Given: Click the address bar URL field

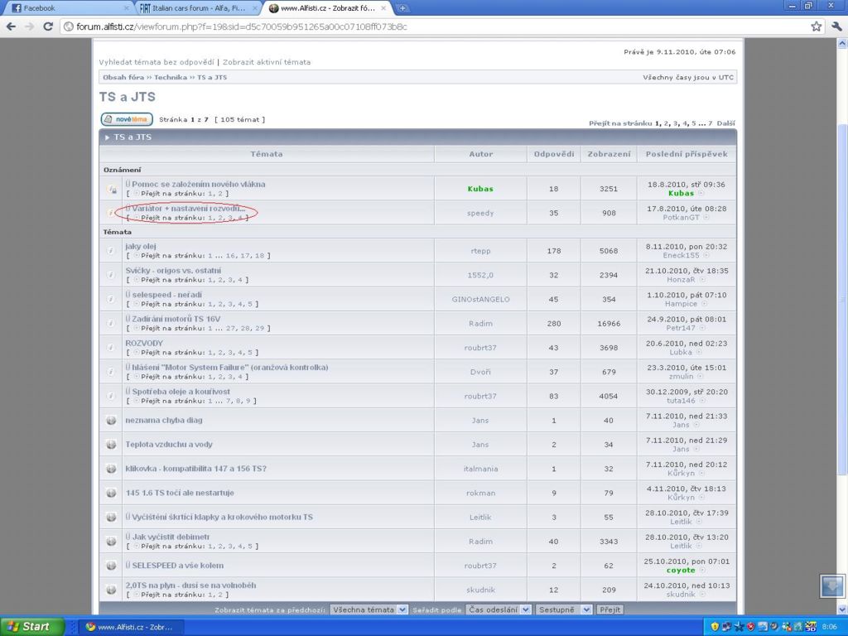Looking at the screenshot, I should (x=431, y=26).
